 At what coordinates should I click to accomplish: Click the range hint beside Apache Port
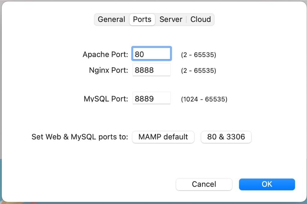198,55
